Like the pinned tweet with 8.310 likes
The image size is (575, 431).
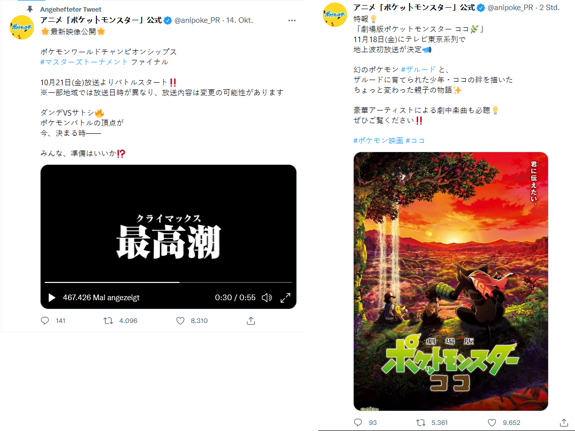(181, 320)
